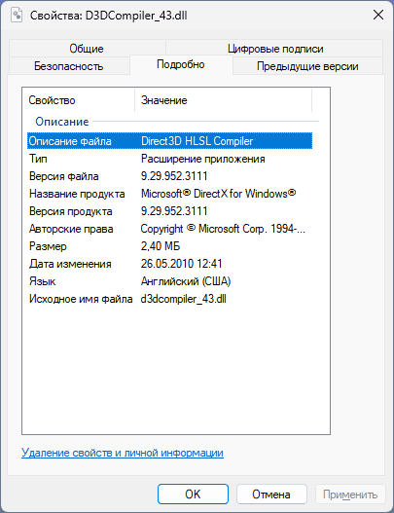
Task: Click the 26.05.2010 12:41 date value
Action: pyautogui.click(x=182, y=264)
